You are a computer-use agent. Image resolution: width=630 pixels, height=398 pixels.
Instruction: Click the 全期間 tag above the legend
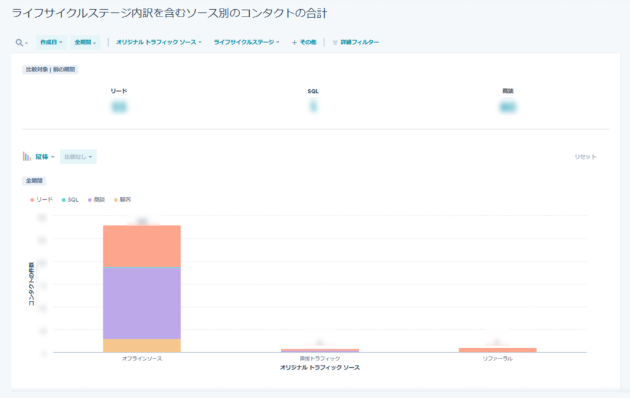(x=34, y=181)
